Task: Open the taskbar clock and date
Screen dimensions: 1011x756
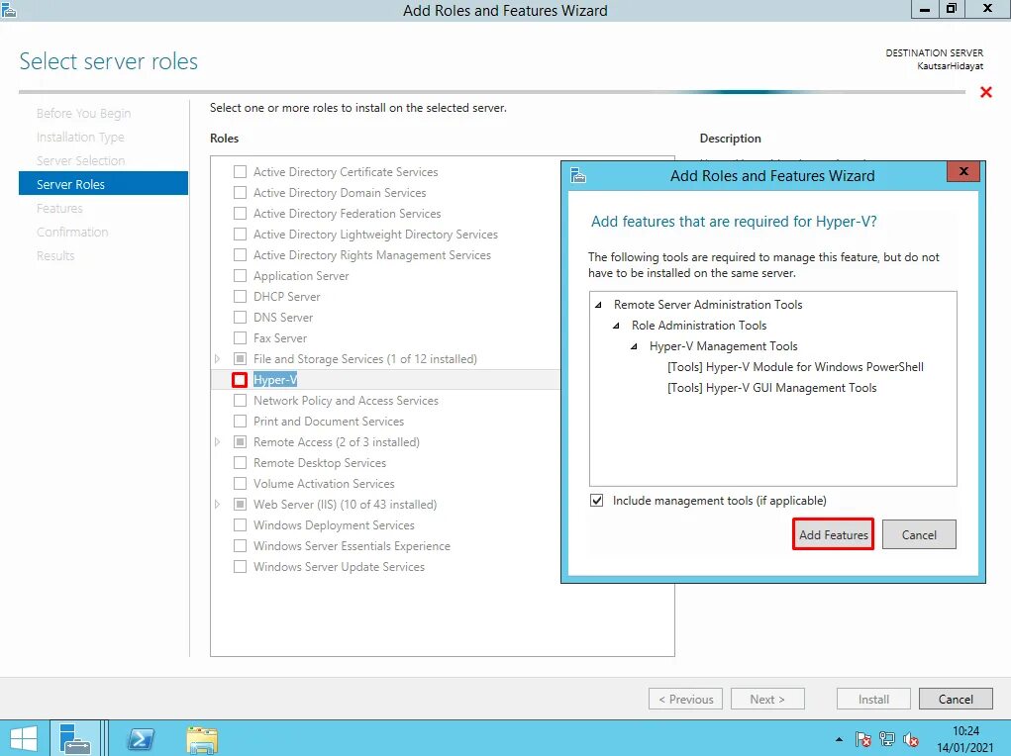Action: 965,739
